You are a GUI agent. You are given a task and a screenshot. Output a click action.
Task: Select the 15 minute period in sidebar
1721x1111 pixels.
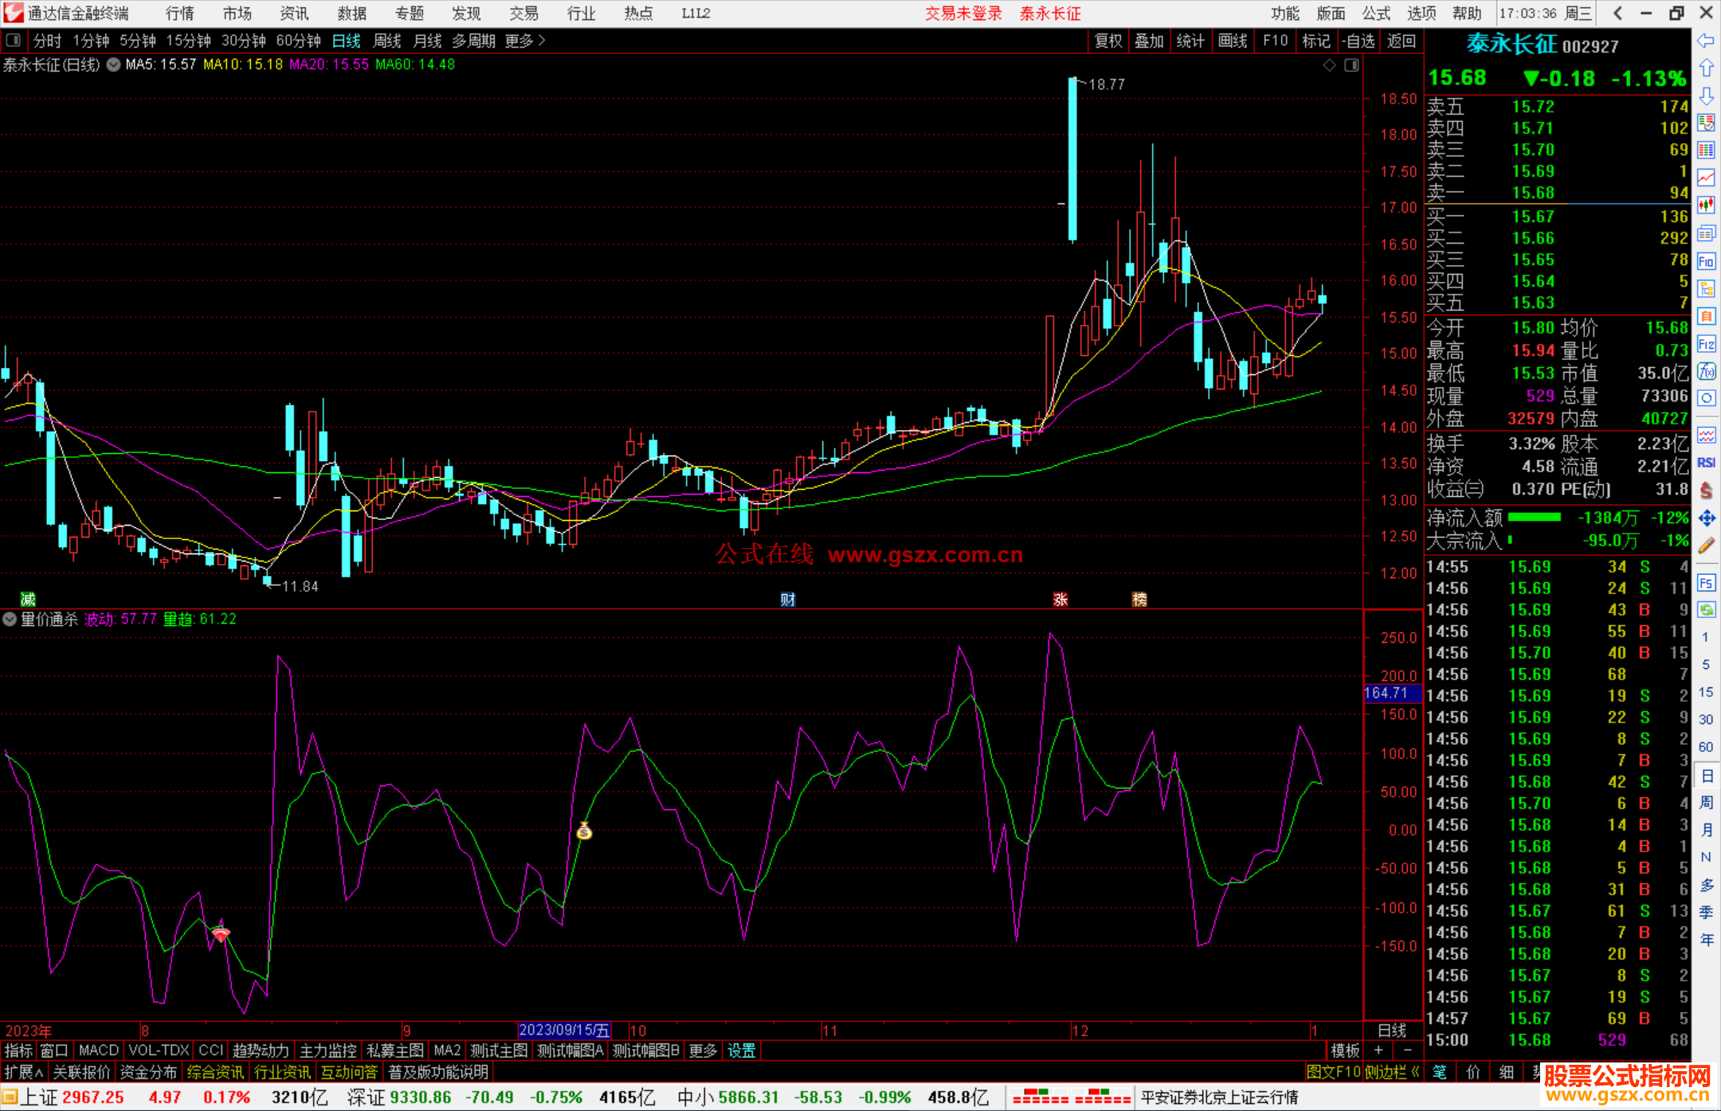pos(1706,692)
